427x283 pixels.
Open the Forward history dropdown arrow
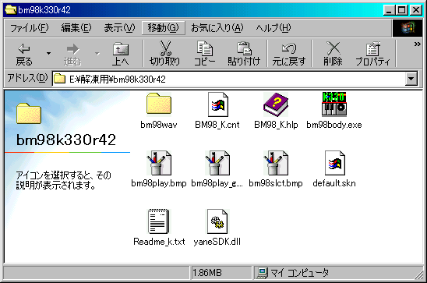[x=97, y=53]
